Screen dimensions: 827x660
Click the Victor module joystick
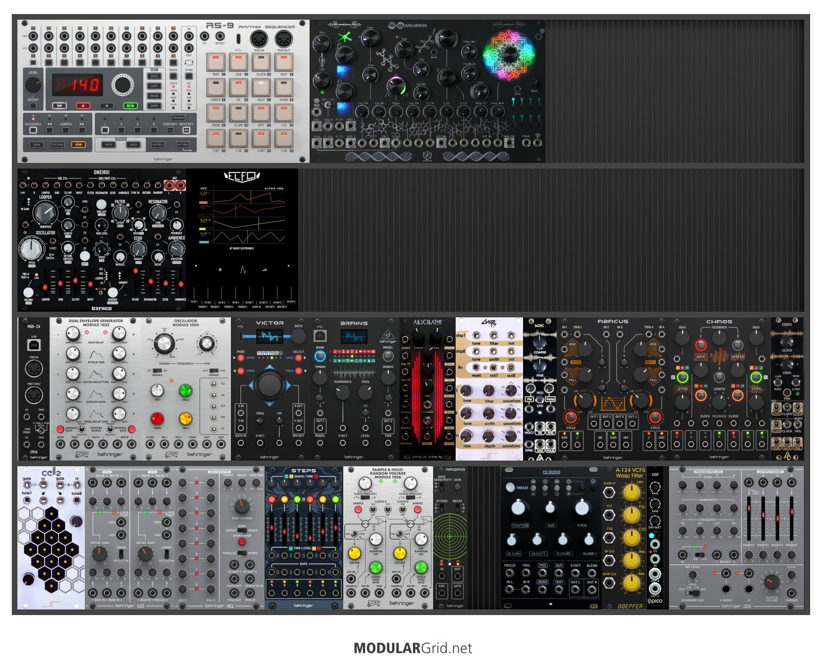[x=269, y=385]
